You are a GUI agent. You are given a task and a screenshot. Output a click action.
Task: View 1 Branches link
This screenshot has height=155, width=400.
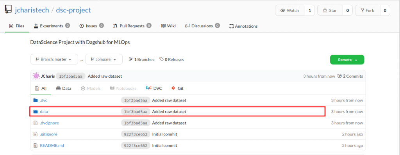(141, 59)
